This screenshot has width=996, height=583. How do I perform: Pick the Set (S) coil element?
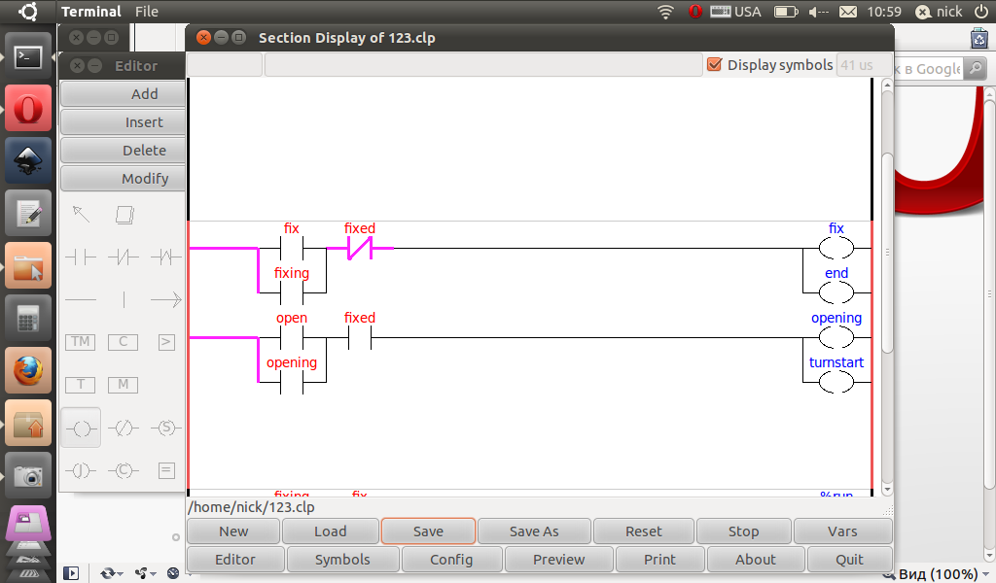(165, 429)
